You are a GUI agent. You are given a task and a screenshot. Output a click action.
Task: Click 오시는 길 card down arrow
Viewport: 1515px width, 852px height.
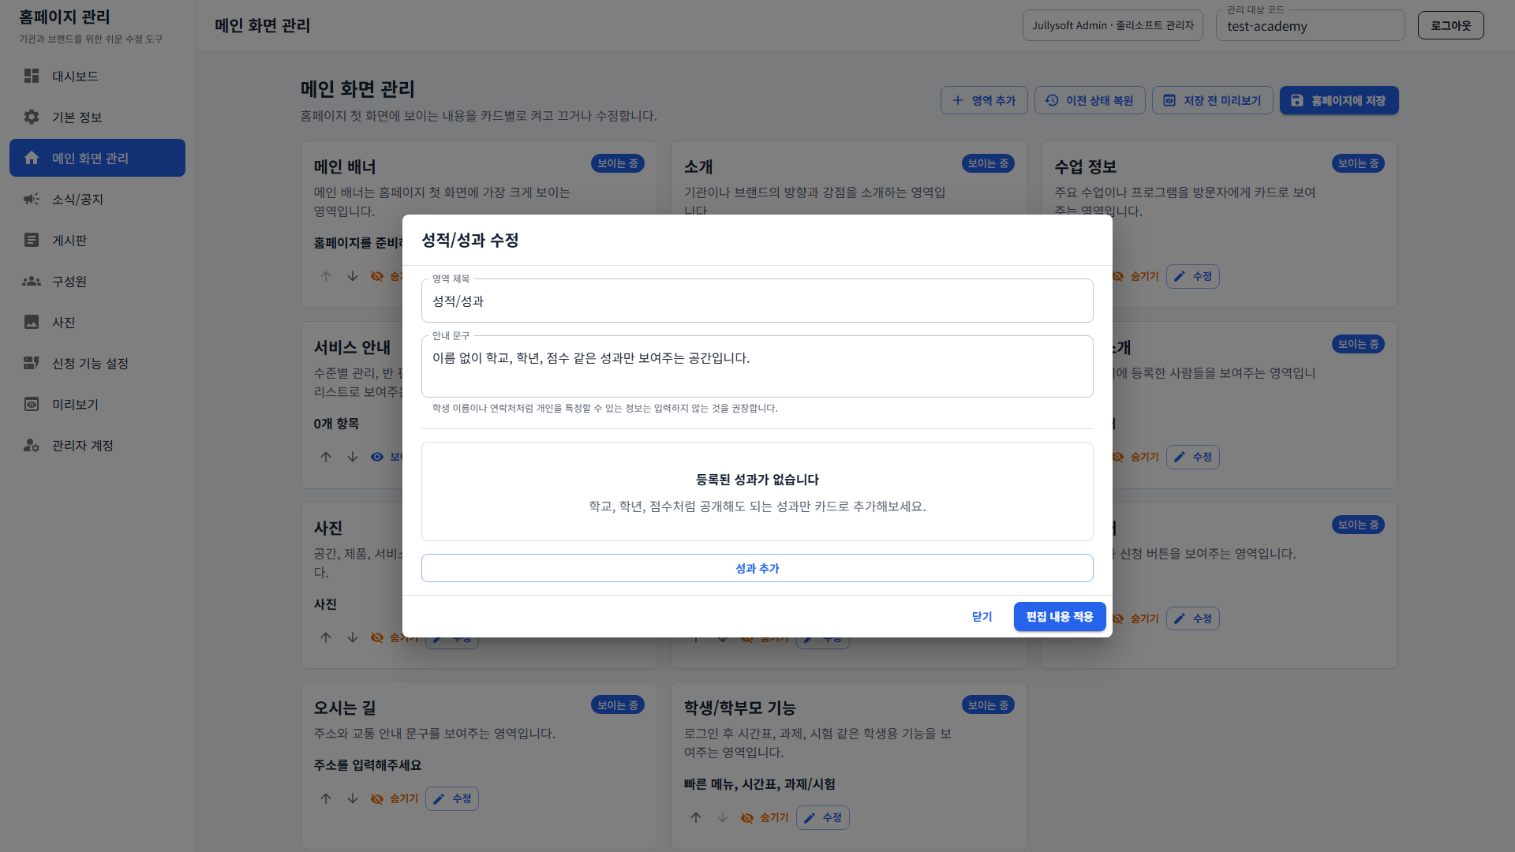coord(353,798)
